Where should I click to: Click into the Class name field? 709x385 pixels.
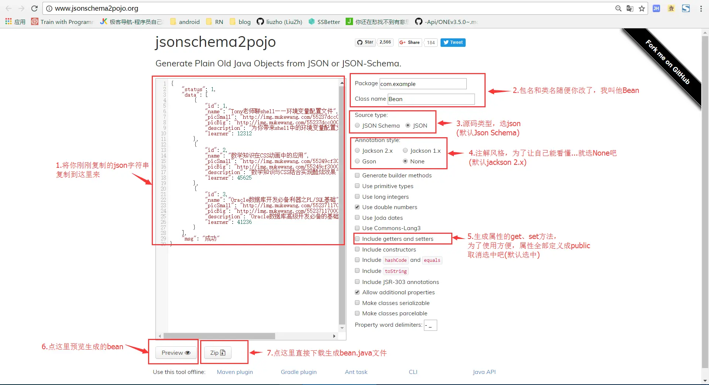pyautogui.click(x=431, y=99)
